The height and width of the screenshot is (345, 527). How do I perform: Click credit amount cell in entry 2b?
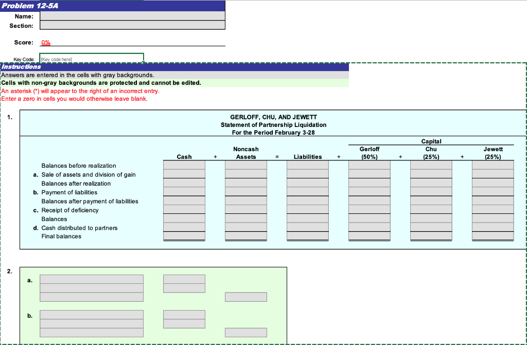[246, 333]
